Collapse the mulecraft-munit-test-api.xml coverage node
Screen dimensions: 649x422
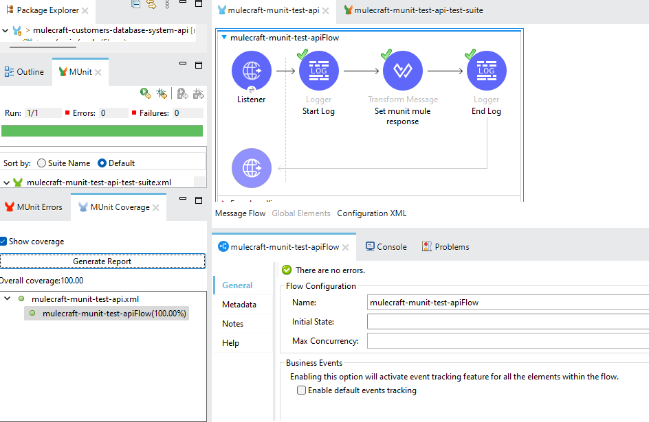(8, 298)
